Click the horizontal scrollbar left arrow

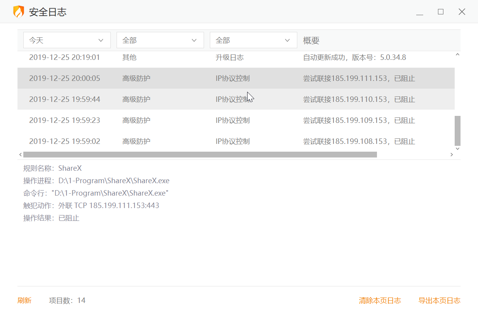click(x=20, y=155)
